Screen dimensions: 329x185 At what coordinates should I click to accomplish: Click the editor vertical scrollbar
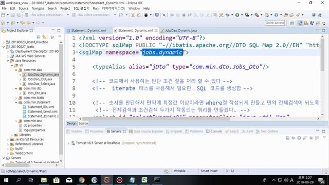pyautogui.click(x=322, y=54)
